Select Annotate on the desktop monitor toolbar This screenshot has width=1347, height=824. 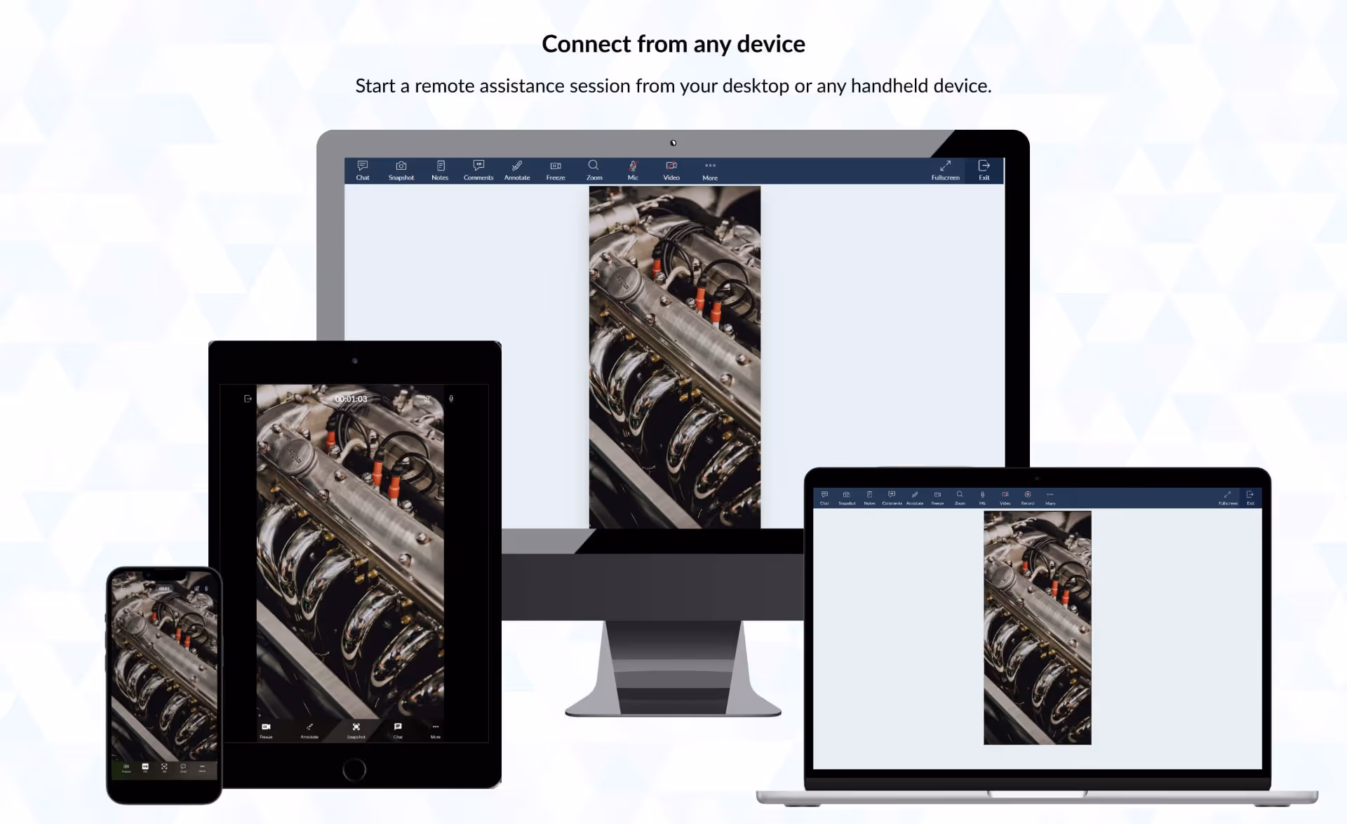517,171
